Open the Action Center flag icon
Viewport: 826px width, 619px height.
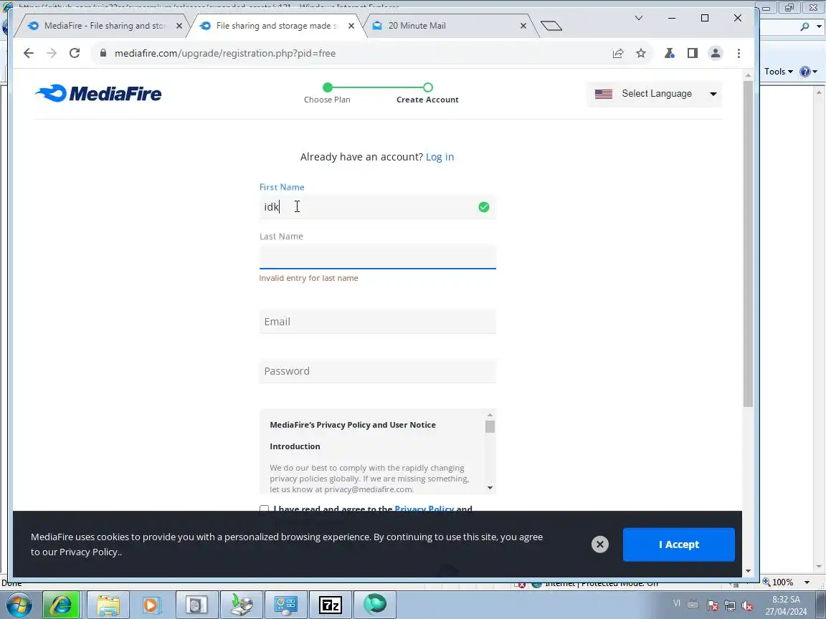[712, 605]
